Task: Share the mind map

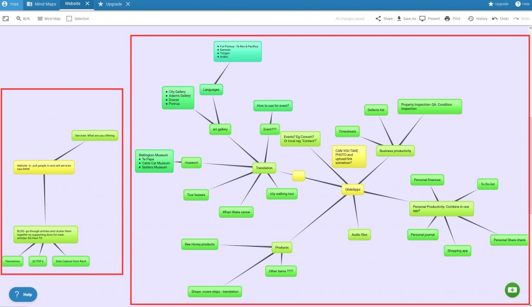Action: coord(384,19)
